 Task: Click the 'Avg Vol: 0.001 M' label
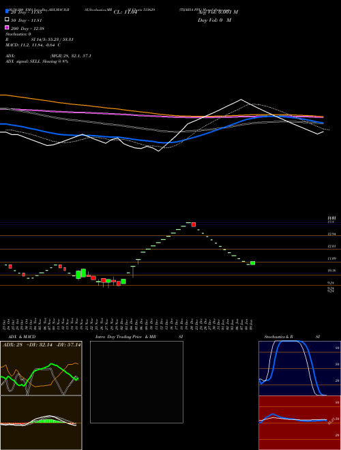(x=218, y=12)
